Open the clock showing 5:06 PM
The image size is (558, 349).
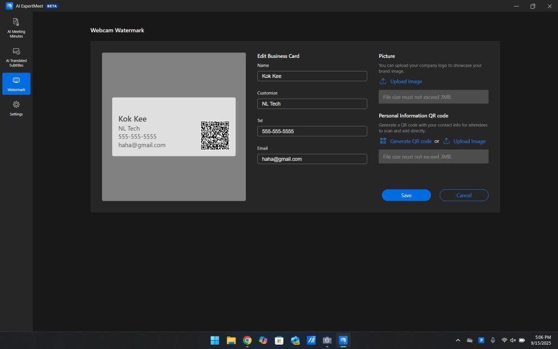tap(541, 340)
